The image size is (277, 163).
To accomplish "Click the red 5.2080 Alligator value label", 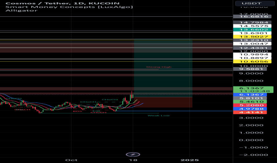I will (250, 105).
